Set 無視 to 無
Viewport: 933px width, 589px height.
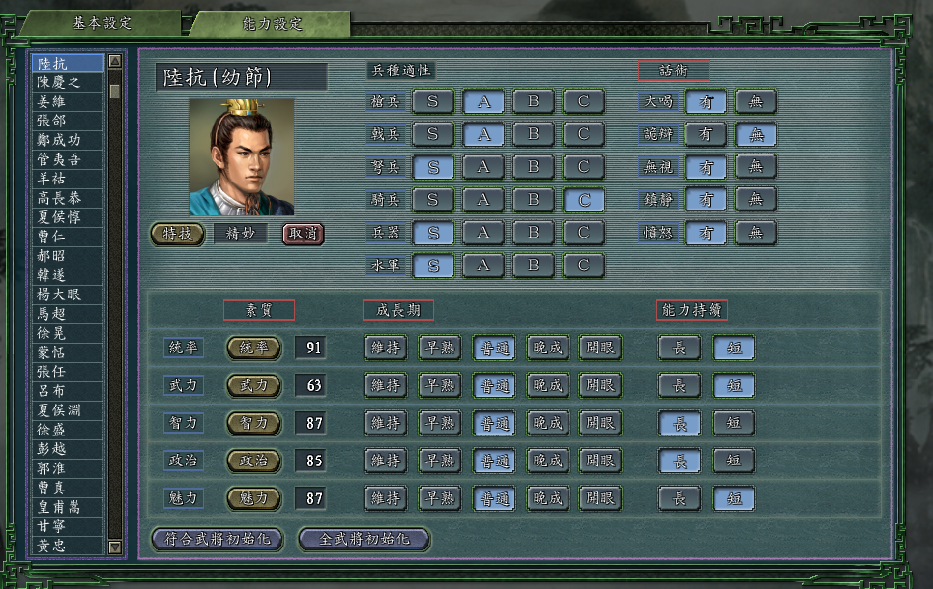click(x=756, y=167)
